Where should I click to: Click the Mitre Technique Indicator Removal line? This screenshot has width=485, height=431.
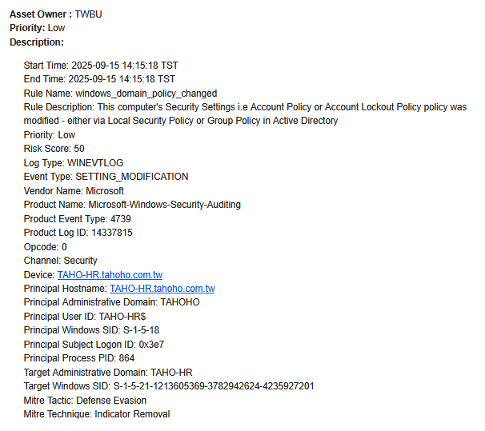(x=97, y=414)
